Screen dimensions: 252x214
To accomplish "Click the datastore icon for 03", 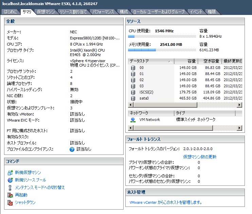I will [x=133, y=86].
